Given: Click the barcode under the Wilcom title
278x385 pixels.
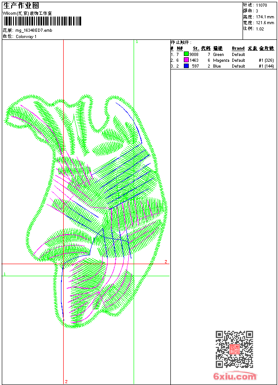Looking at the screenshot, I should (42, 21).
